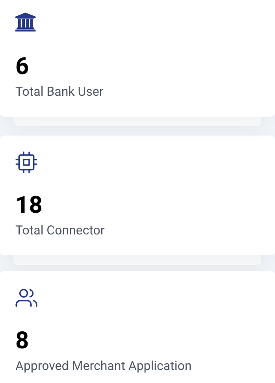Click stacked card edge below Total Bank User

[137, 121]
